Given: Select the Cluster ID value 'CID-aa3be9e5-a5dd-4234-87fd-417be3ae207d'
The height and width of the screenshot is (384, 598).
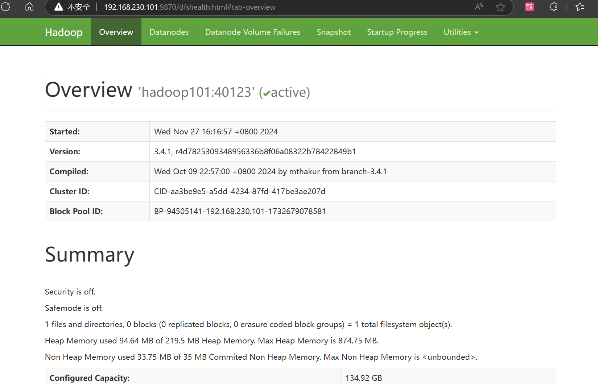Looking at the screenshot, I should [240, 191].
